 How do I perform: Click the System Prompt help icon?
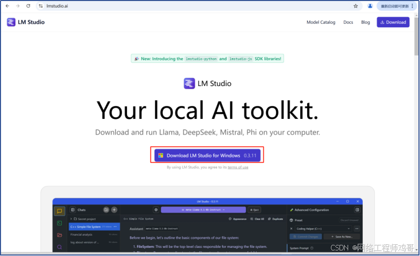point(312,248)
